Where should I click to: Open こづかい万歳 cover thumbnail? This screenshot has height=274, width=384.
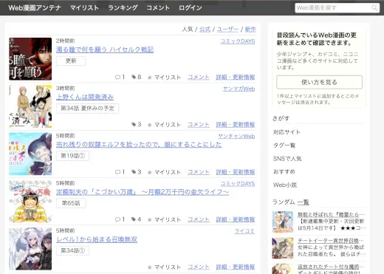[x=30, y=202]
